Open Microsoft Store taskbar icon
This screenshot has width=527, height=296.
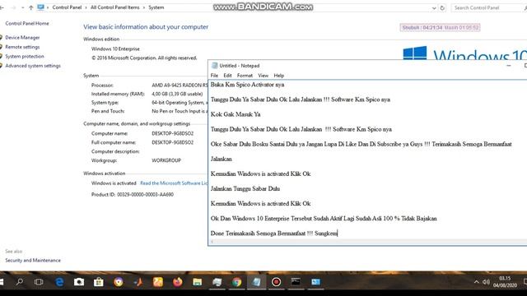99,282
